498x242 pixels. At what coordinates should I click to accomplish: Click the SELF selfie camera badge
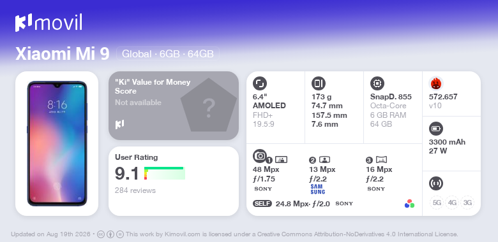pos(262,204)
